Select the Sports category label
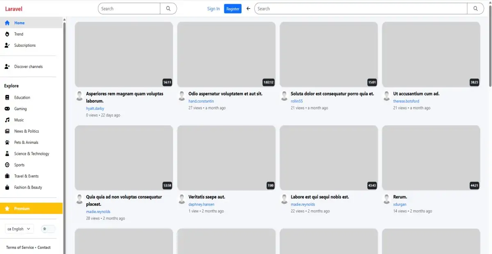 (19, 165)
